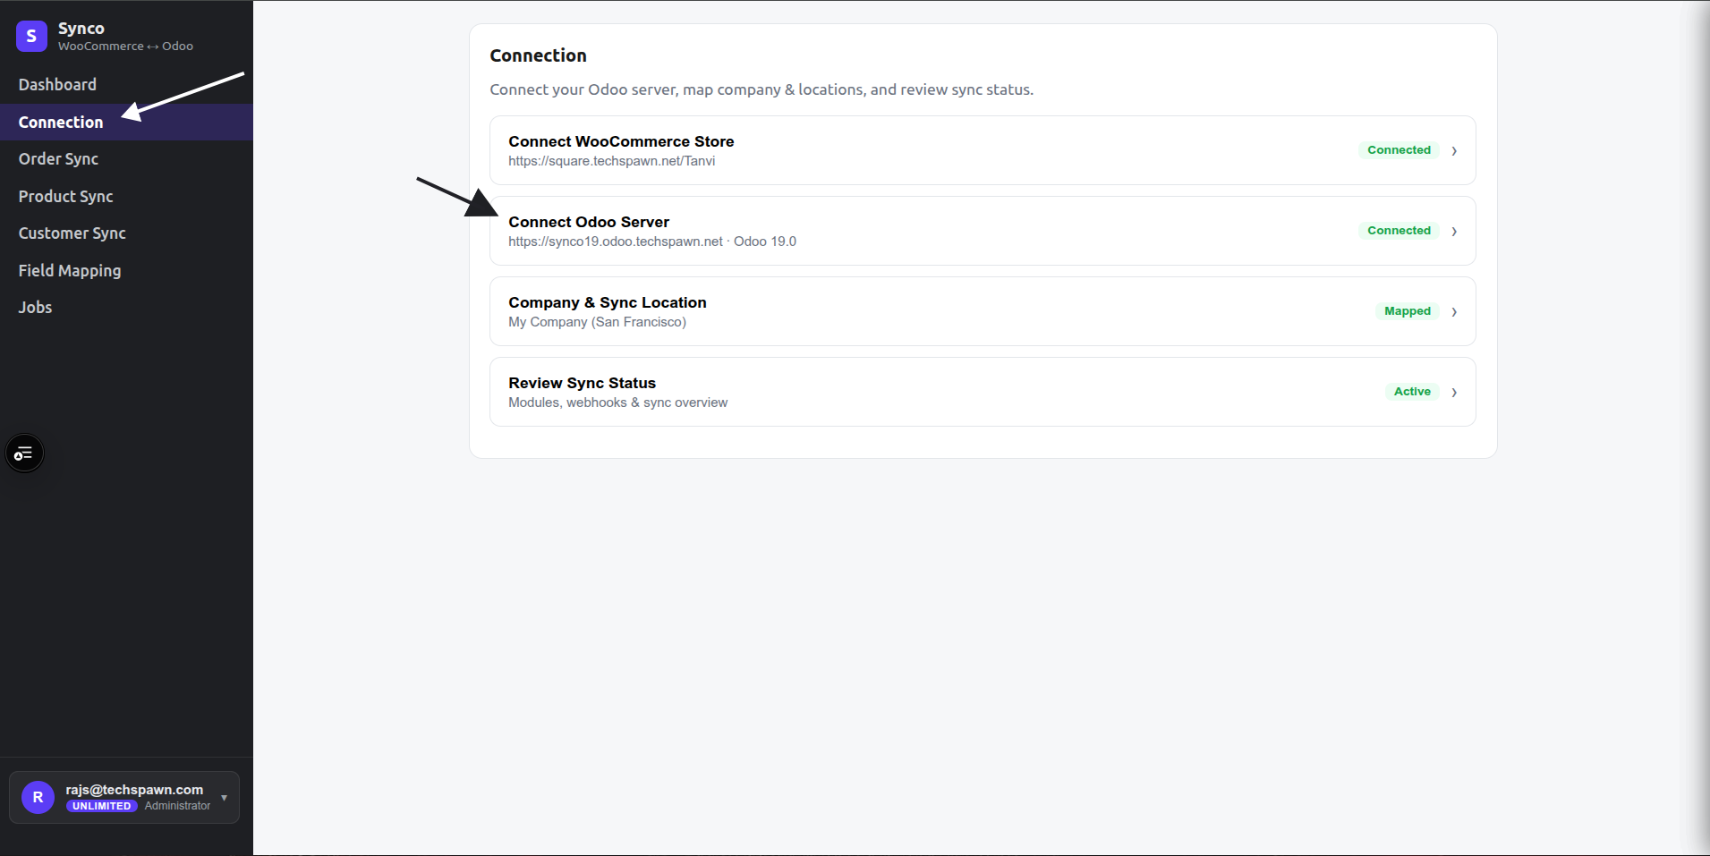Open the Connect WooCommerce Store title

(621, 141)
